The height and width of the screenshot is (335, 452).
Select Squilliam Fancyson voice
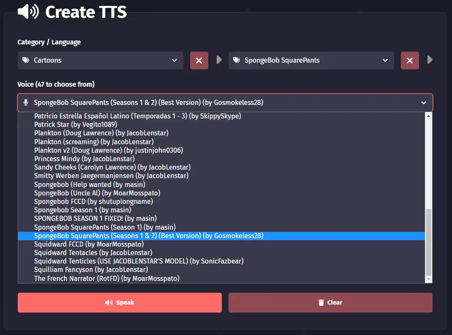[x=221, y=270]
